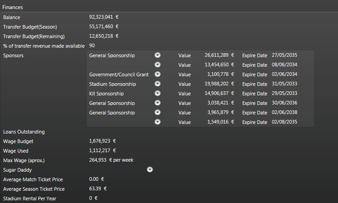The height and width of the screenshot is (203, 338).
Task: Edit sponsor value 13,454,650
Action: pyautogui.click(x=216, y=64)
